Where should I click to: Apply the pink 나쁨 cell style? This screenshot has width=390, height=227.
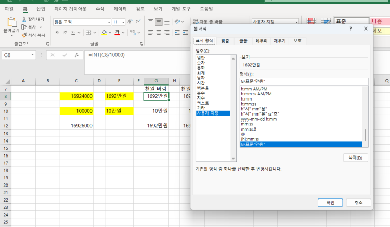380,21
